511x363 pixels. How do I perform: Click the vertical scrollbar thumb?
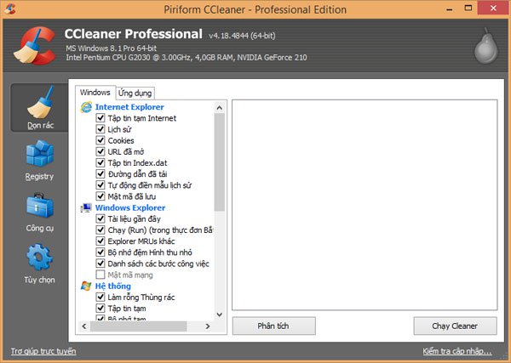tap(220, 162)
